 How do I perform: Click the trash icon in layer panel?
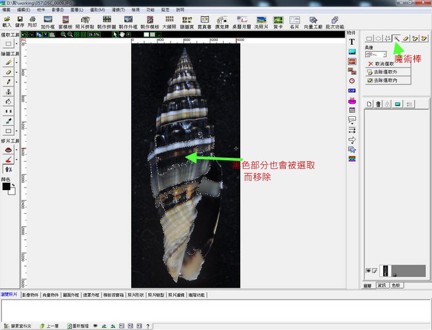point(378,104)
